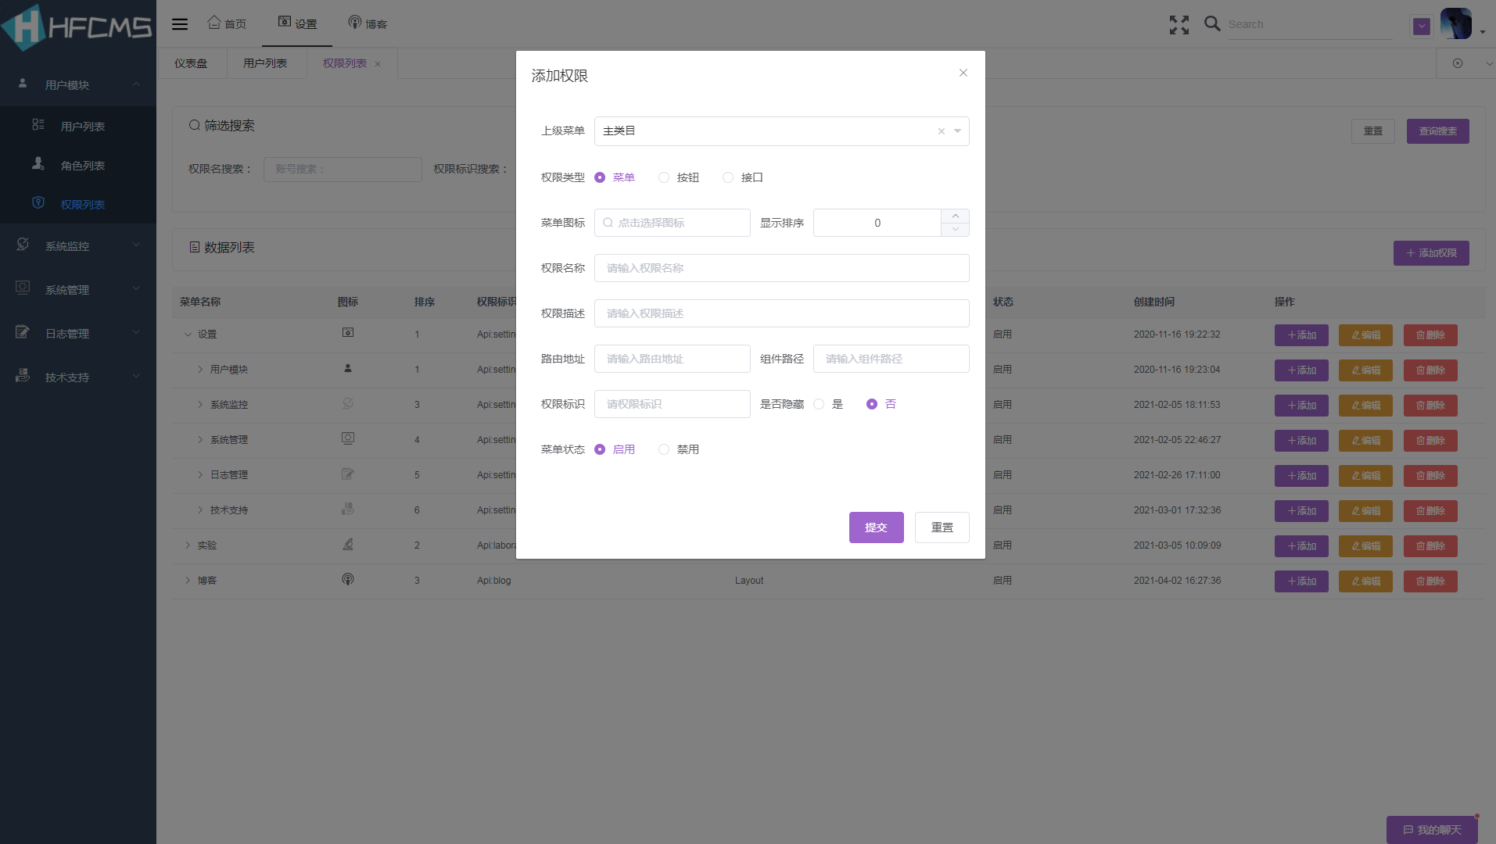Screen dimensions: 1496x844
Task: Click the dialog's 重置 button
Action: (x=942, y=527)
